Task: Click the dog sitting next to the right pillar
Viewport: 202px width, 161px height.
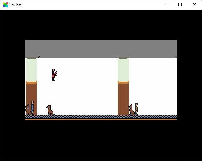Action: pos(131,110)
